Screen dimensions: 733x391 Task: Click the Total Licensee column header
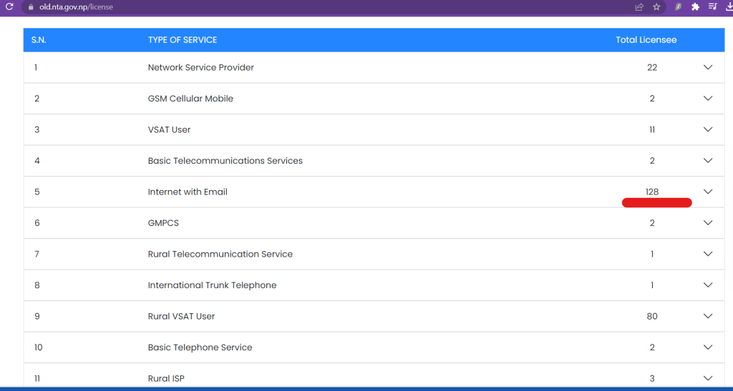click(646, 40)
